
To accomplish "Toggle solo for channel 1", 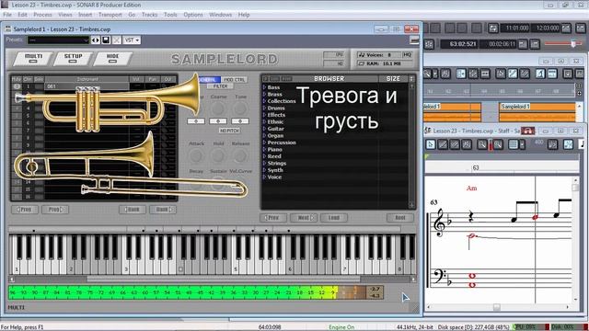I will (39, 86).
